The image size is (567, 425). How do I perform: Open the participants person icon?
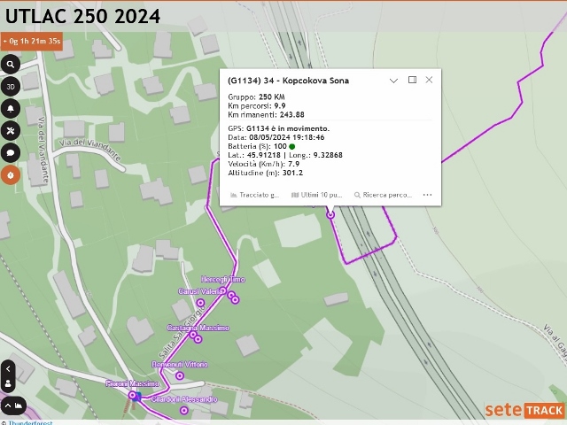pyautogui.click(x=8, y=383)
